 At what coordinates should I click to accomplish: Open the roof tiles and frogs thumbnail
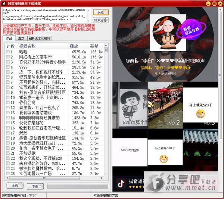point(200,150)
